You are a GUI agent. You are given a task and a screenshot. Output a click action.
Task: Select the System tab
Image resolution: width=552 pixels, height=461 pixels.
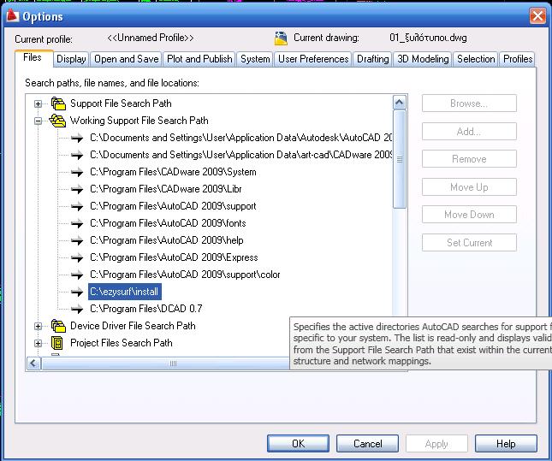tap(255, 59)
